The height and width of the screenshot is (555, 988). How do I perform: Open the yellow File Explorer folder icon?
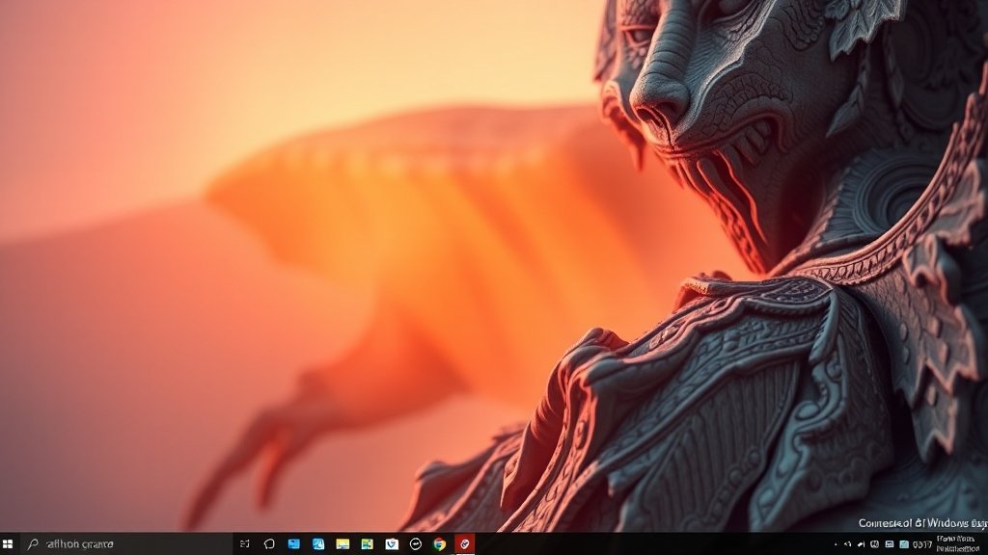pos(343,544)
